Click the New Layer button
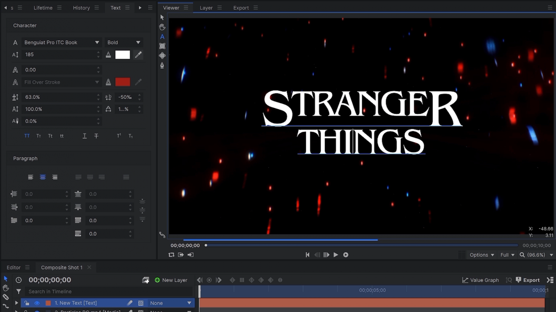Screen dimensions: 556x312 tap(171, 280)
